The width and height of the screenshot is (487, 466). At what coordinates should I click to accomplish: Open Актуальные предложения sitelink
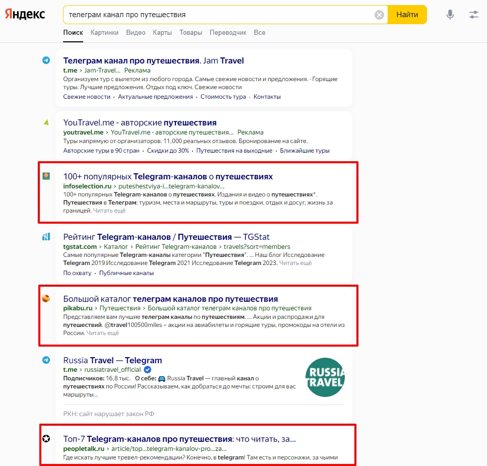click(x=155, y=97)
